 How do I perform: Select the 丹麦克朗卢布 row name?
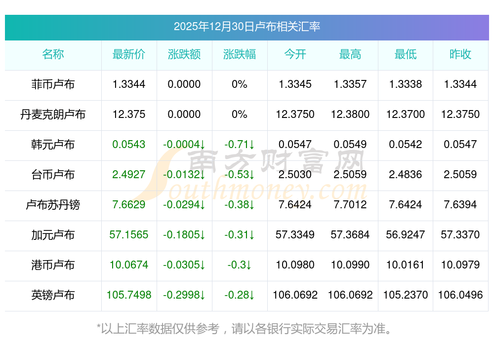coord(53,114)
